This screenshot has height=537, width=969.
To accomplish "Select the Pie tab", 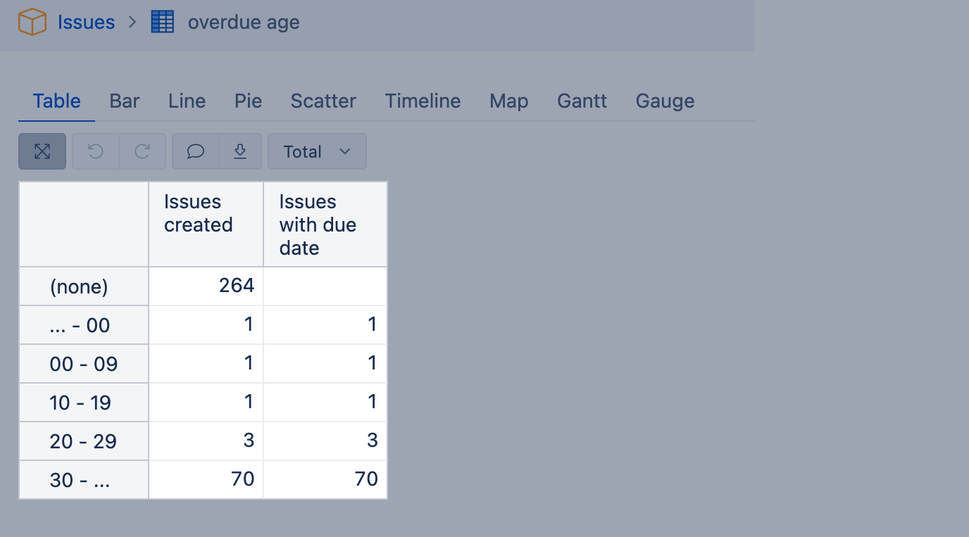I will (x=248, y=101).
